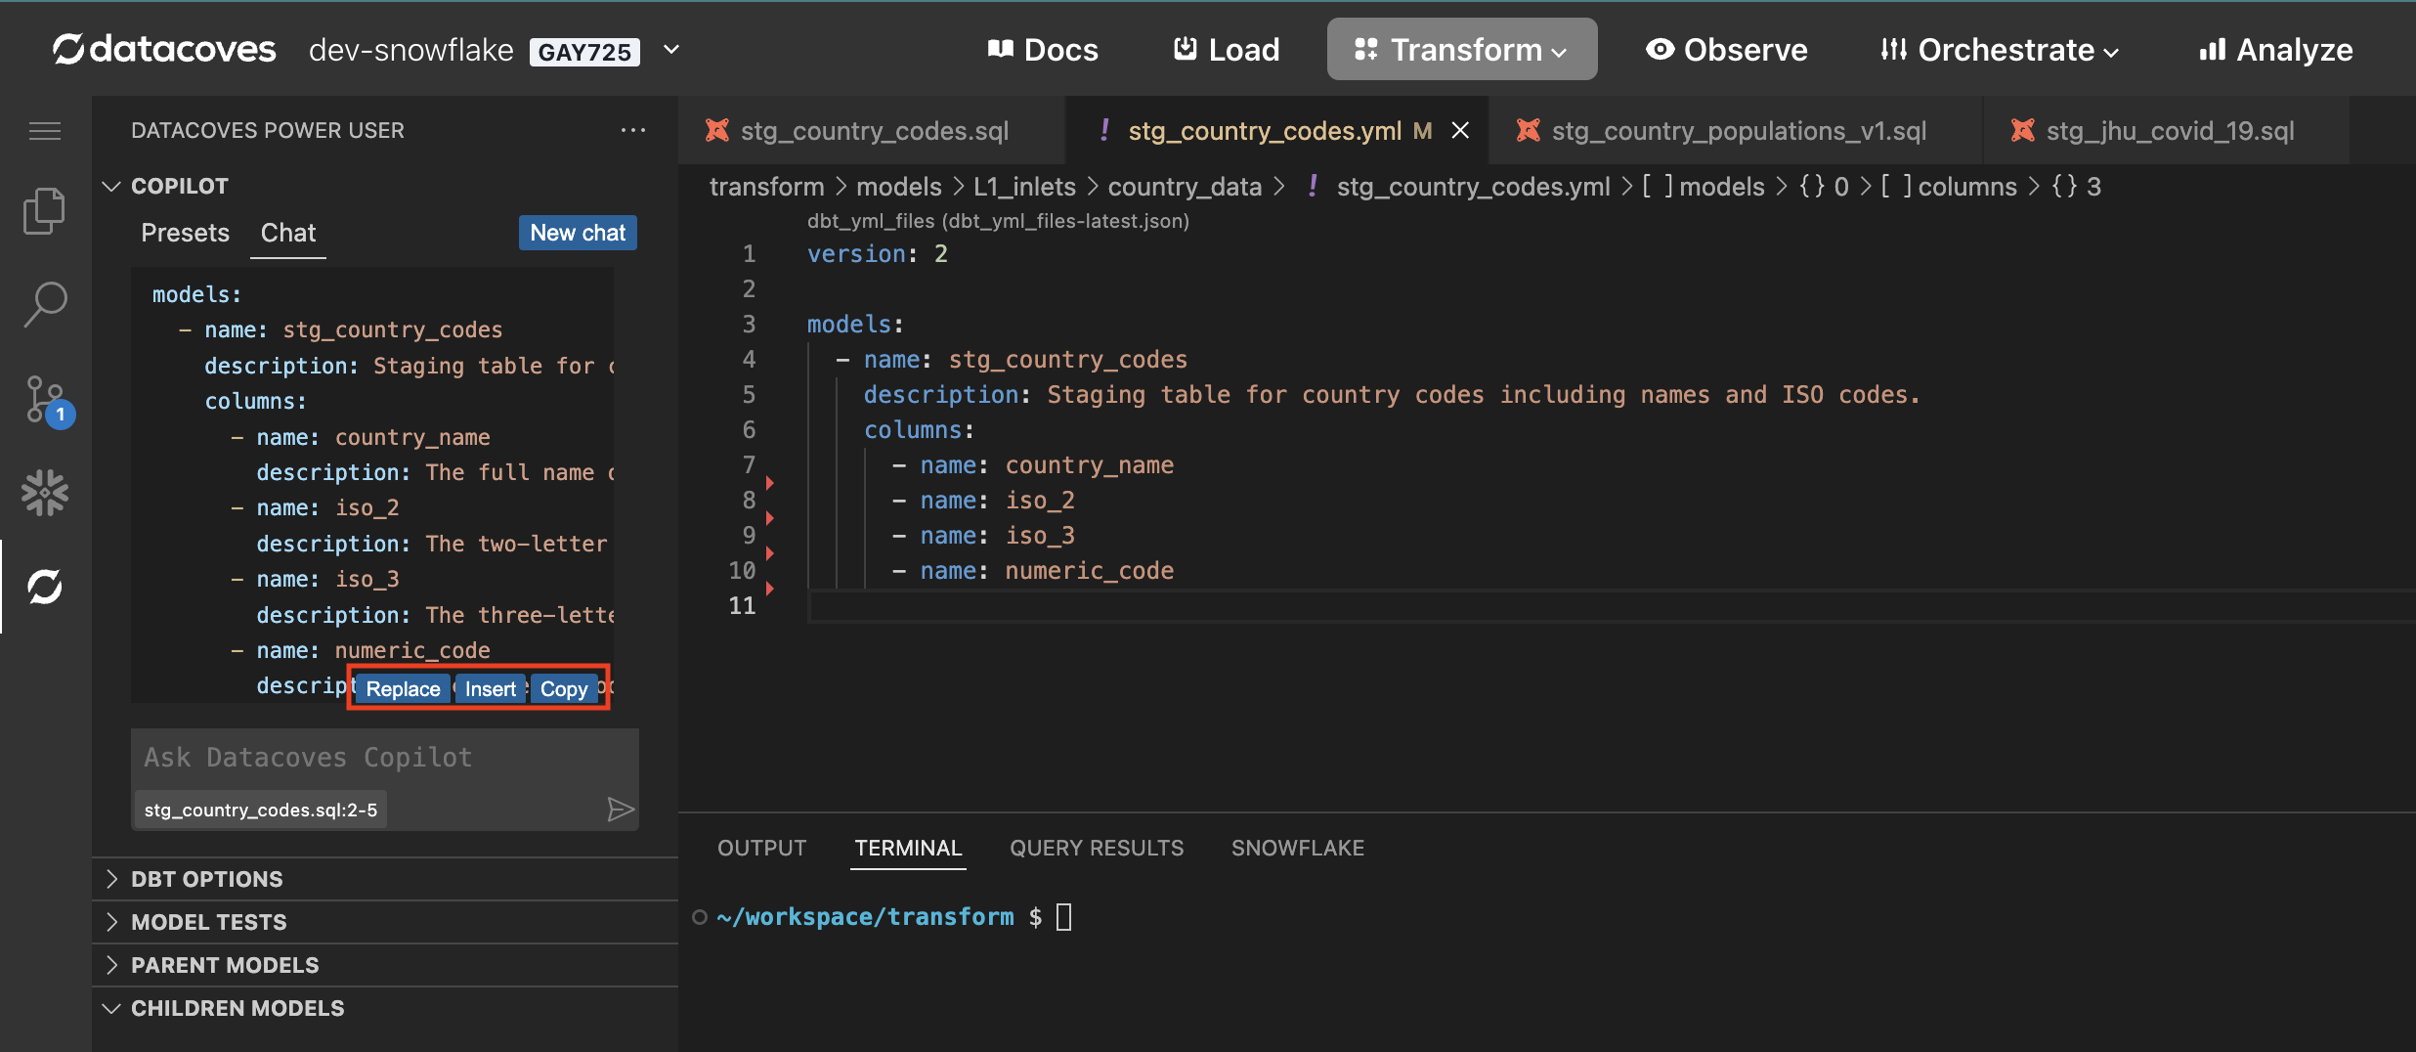Focus the Ask Datacoves Copilot input
This screenshot has width=2416, height=1052.
click(385, 758)
